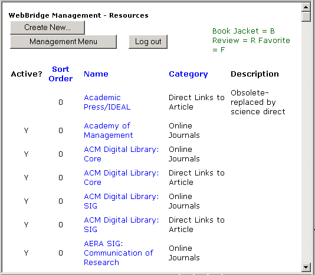Screen dimensions: 315x275
Task: Open ACM Digital Library: Core Online Journals link
Action: point(122,154)
